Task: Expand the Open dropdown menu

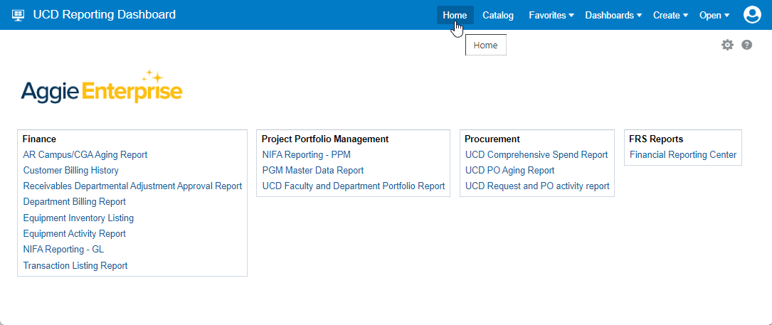Action: click(x=714, y=15)
